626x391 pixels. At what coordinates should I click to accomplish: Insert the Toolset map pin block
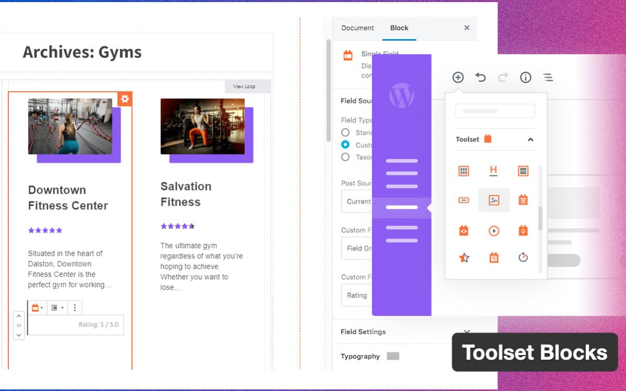tap(523, 231)
